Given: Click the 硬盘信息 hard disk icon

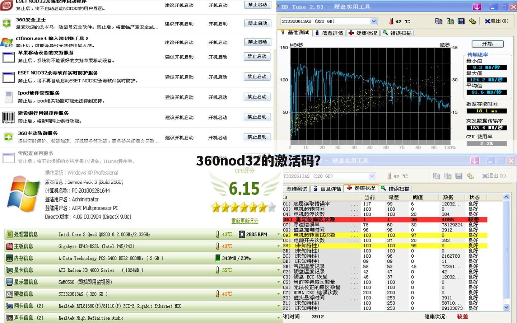Looking at the screenshot, I should coord(9,294).
